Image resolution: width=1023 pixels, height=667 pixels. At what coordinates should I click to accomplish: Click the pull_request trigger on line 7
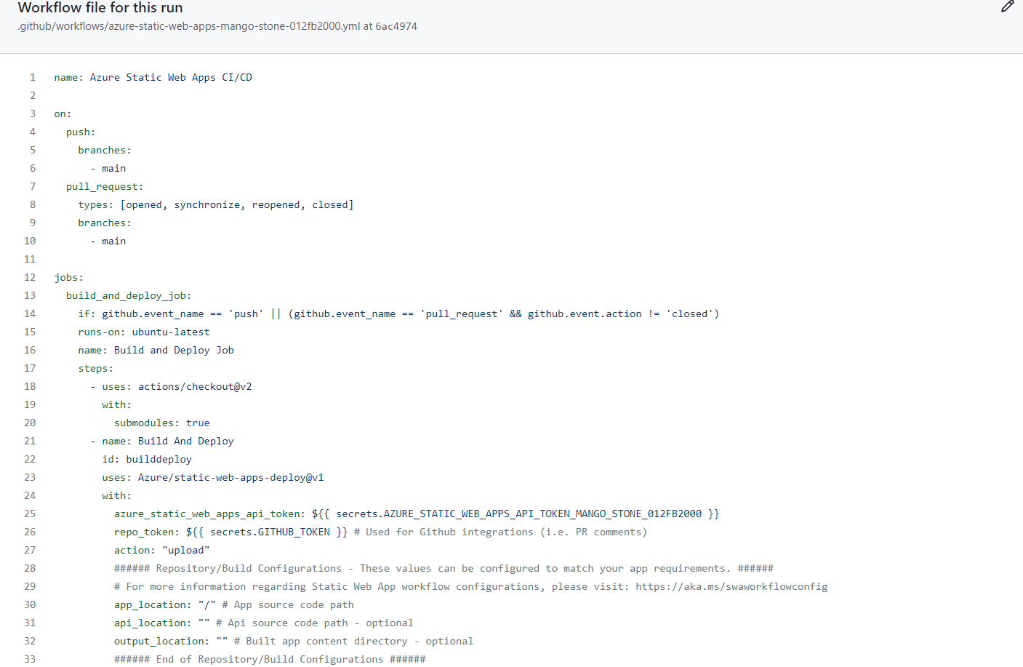[103, 186]
